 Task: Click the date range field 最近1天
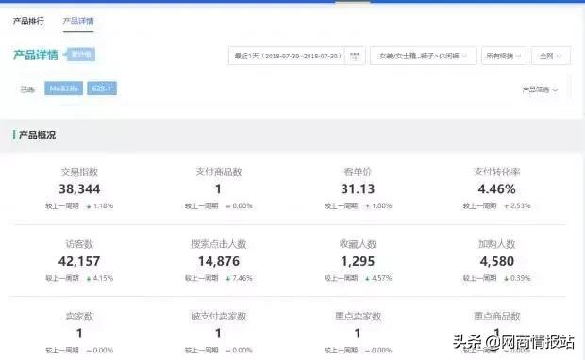(x=287, y=56)
